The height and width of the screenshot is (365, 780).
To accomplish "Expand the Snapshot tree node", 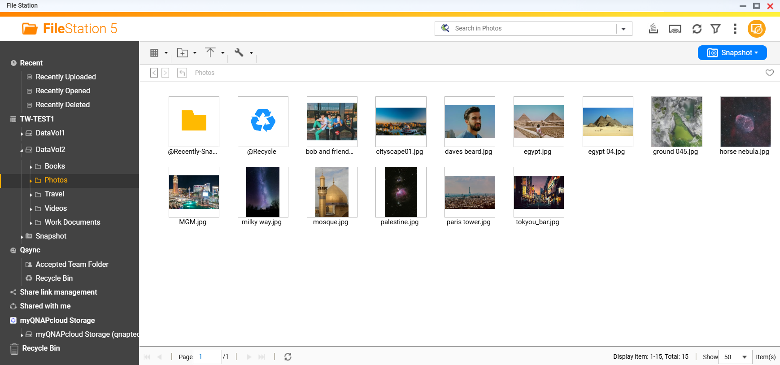I will tap(22, 237).
